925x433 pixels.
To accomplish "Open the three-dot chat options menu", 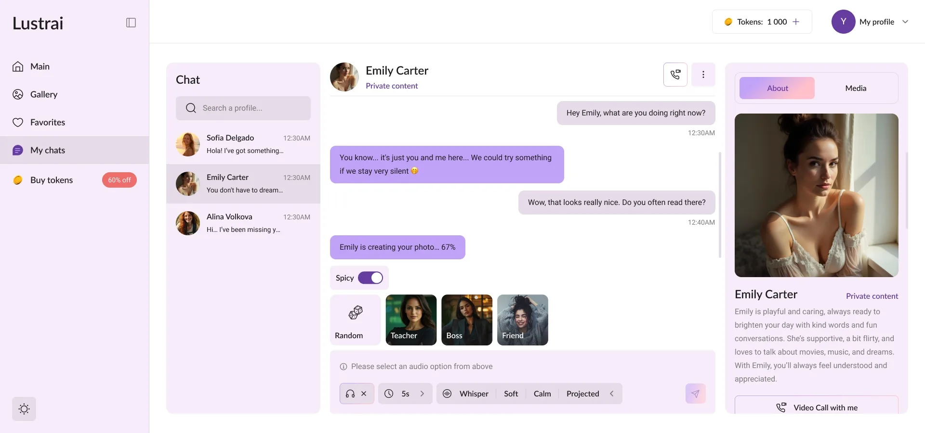I will point(703,75).
